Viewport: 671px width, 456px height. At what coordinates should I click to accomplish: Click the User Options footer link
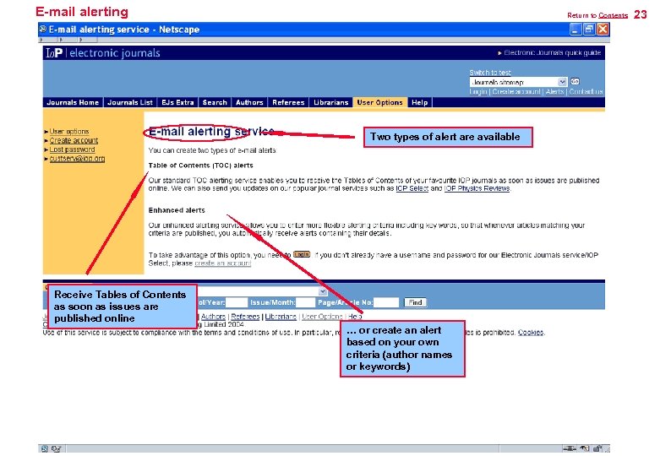click(322, 317)
